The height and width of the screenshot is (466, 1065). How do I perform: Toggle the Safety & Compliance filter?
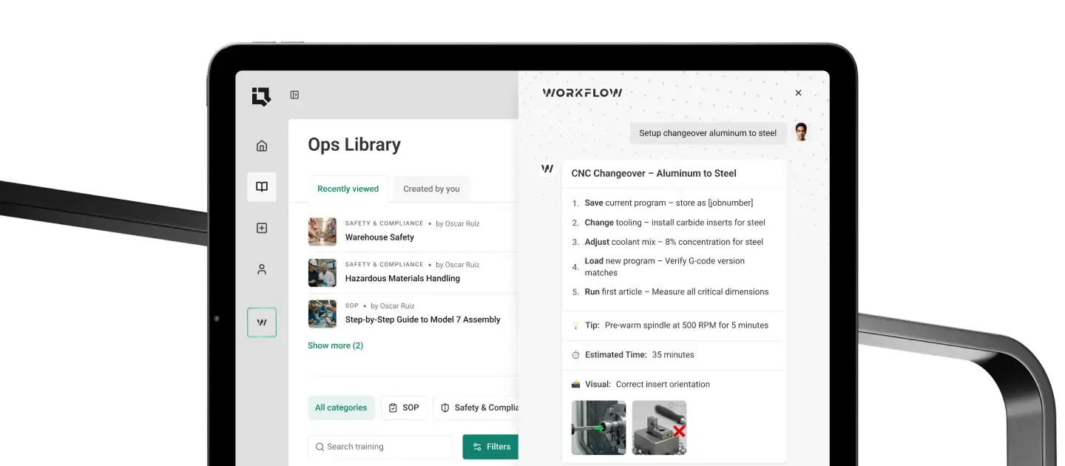coord(481,408)
